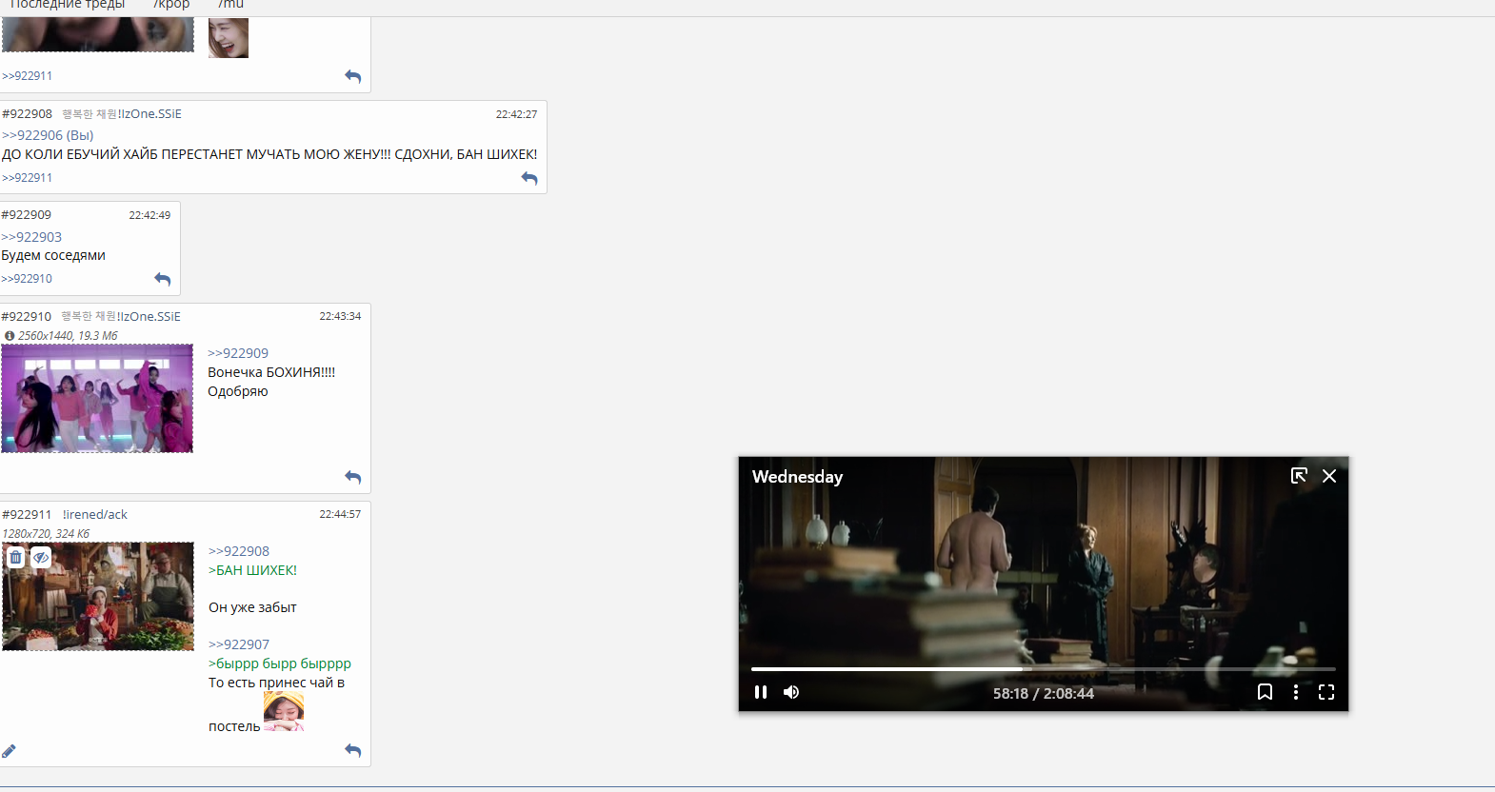The height and width of the screenshot is (792, 1495).
Task: Bookmark the current video position
Action: pos(1265,692)
